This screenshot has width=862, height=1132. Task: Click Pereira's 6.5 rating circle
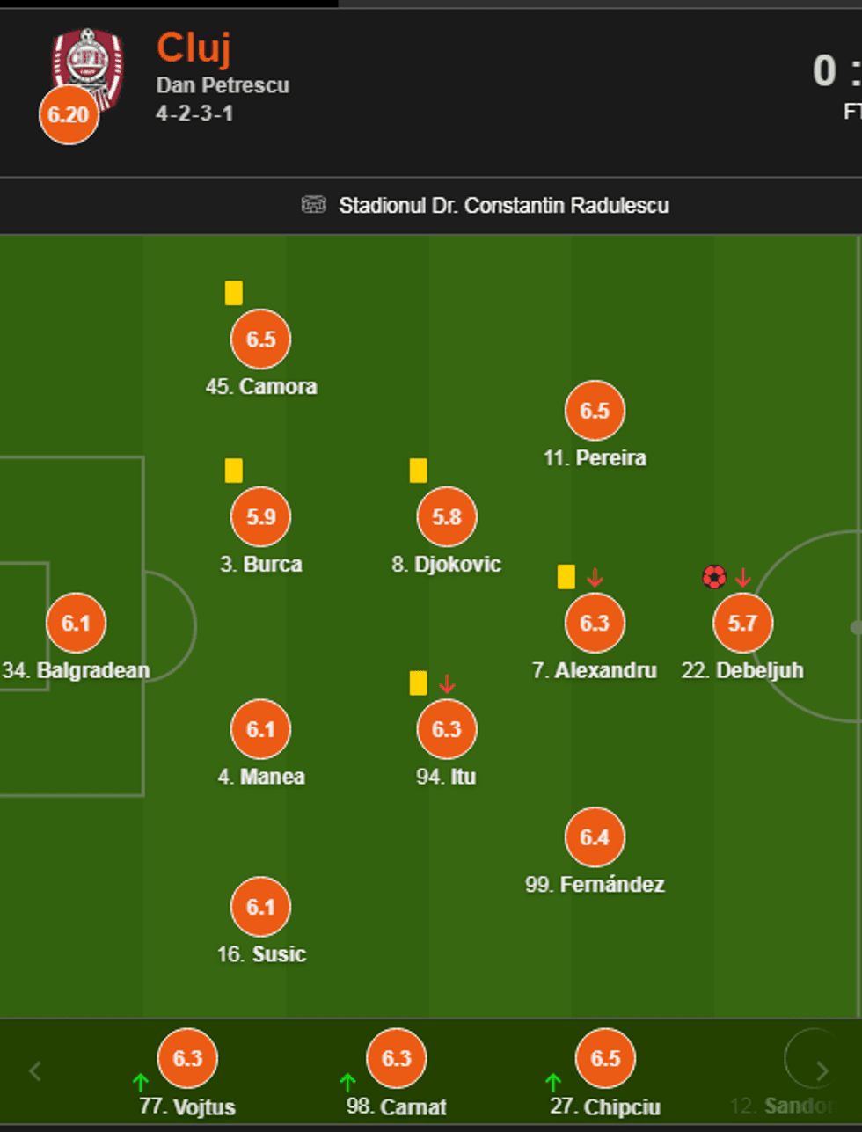[x=595, y=411]
